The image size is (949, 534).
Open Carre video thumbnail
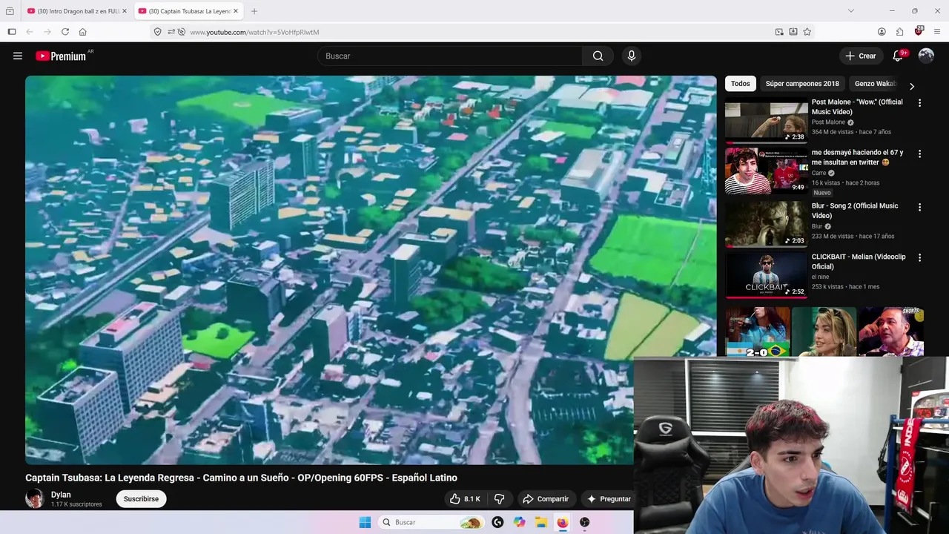point(766,170)
